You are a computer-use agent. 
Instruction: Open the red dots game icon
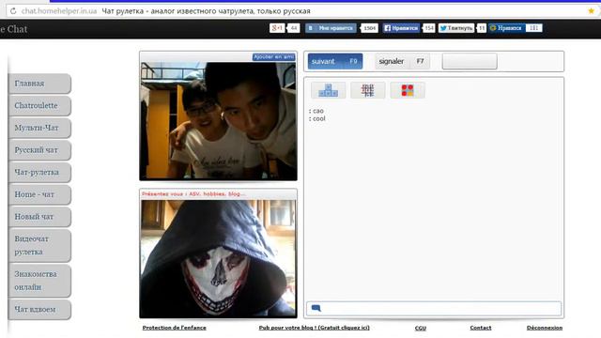coord(407,90)
